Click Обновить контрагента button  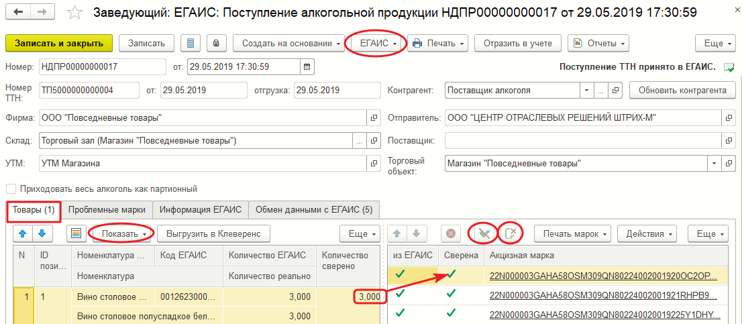(682, 91)
